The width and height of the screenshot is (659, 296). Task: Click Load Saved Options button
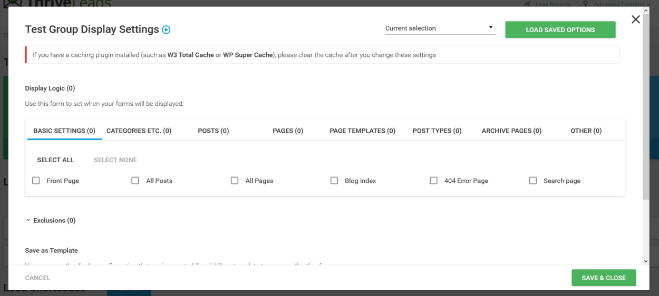pyautogui.click(x=560, y=29)
